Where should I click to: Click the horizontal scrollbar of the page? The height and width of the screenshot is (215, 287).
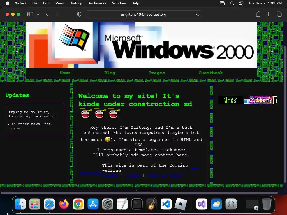point(139,193)
